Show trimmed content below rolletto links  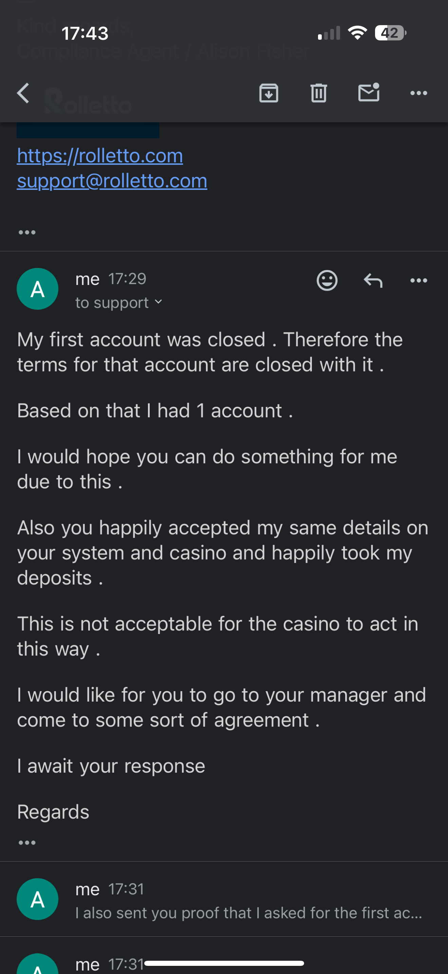click(27, 232)
